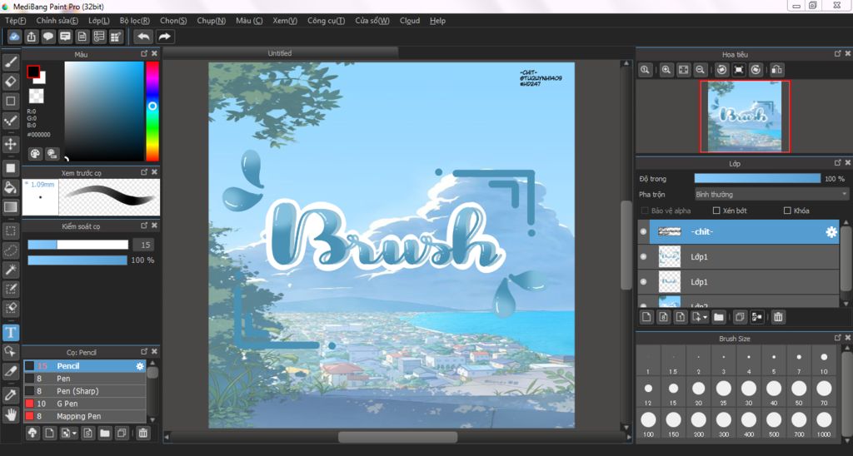Enable the Khóa checkbox
Screen dimensions: 853x456
pyautogui.click(x=787, y=211)
